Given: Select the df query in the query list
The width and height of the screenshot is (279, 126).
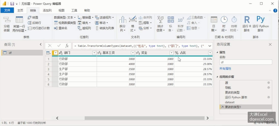Looking at the screenshot, I should [x=22, y=53].
